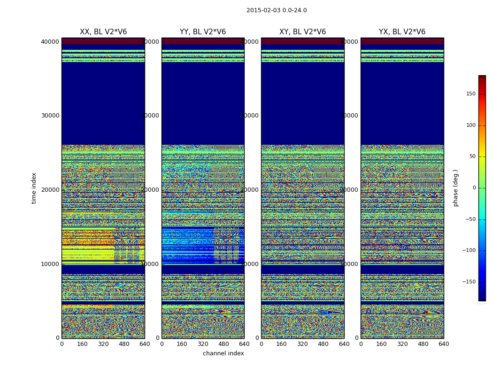Click inside the YX phase waterfall plot
Screen dimensions: 493x376
(402, 188)
